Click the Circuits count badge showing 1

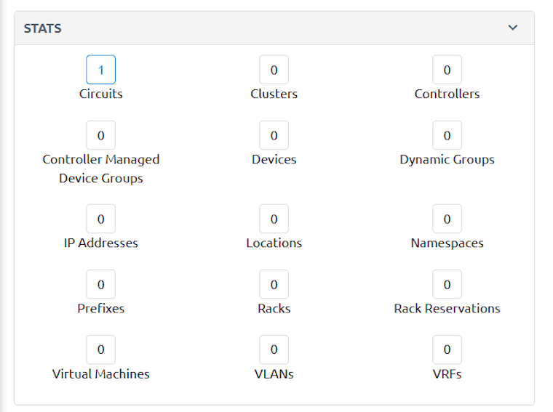[x=100, y=70]
